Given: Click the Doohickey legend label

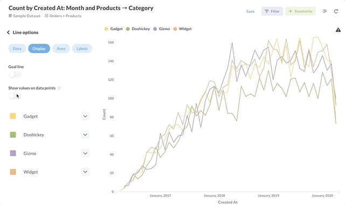Looking at the screenshot, I should coord(141,29).
